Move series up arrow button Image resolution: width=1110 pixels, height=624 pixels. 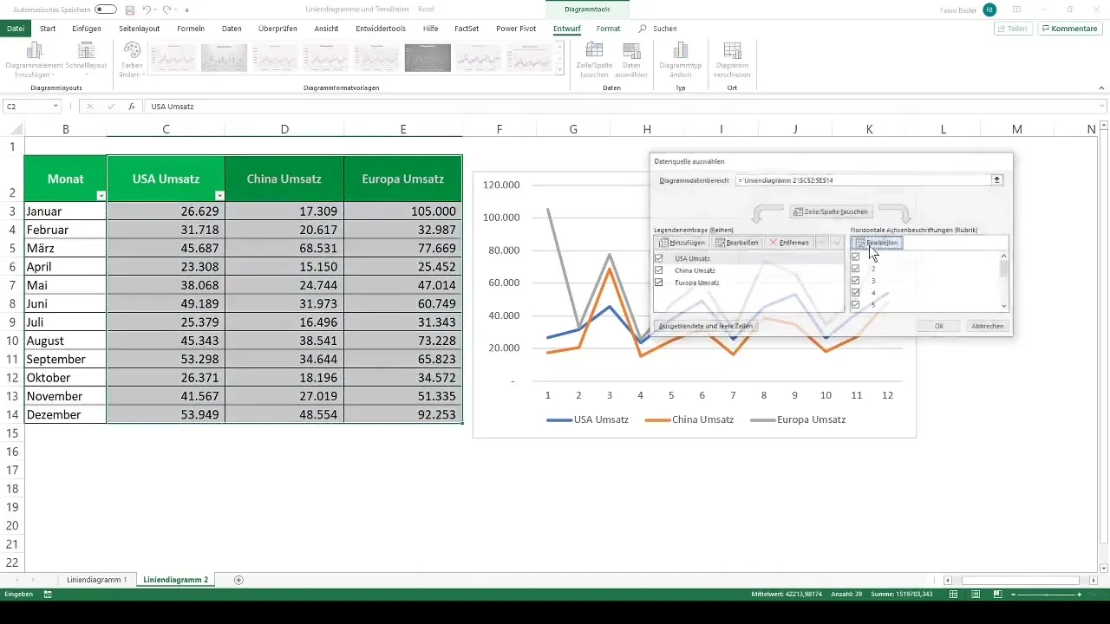coord(823,243)
